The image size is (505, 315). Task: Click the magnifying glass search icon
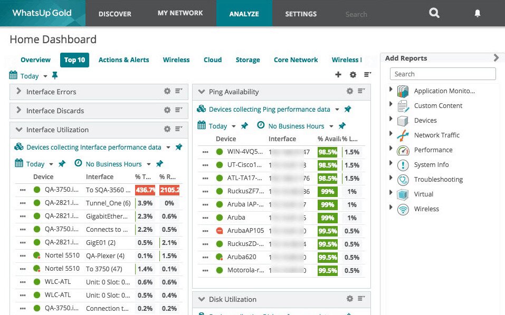[x=434, y=14]
